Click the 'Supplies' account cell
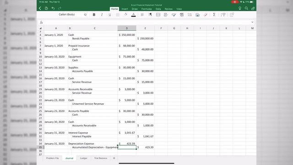The width and height of the screenshot is (293, 165). point(73,67)
